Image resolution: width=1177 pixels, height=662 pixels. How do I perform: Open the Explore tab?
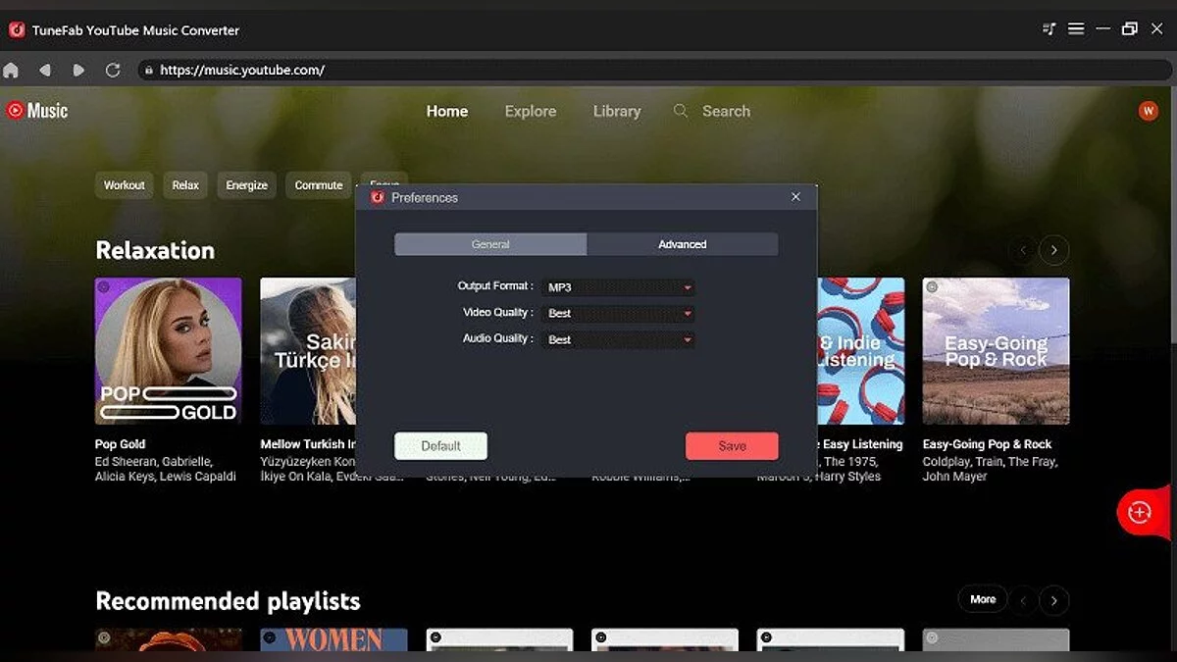pos(531,111)
